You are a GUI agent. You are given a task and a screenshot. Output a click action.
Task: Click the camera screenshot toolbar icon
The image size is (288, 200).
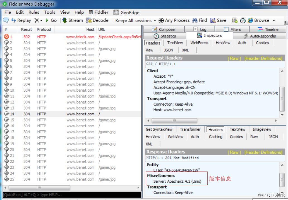click(234, 20)
